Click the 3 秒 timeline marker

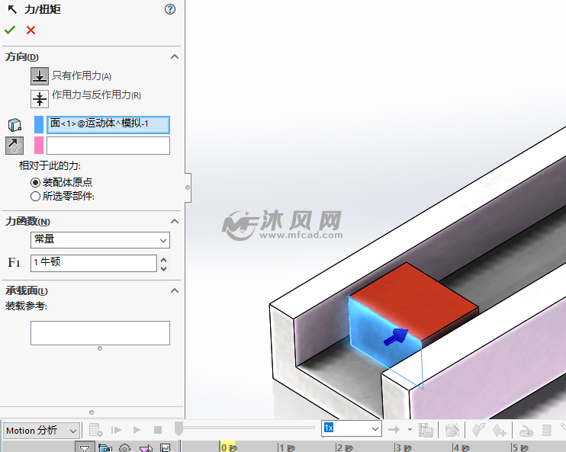pos(404,447)
